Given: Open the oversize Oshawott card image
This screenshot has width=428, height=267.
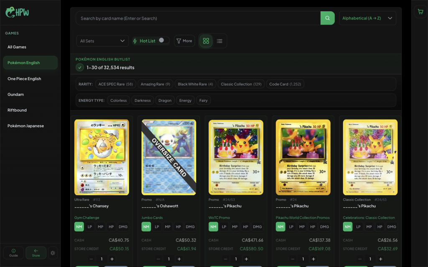Looking at the screenshot, I should coord(169,157).
